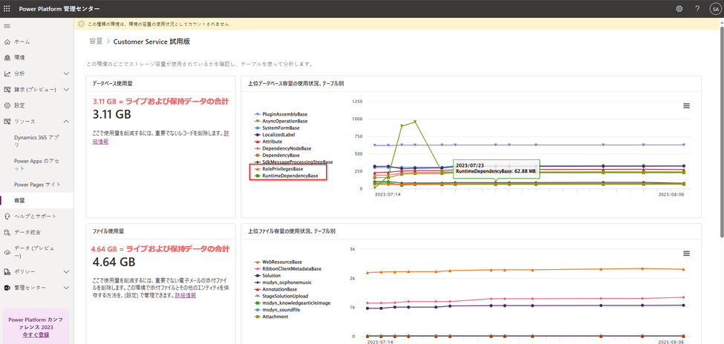Click the info icon in yellow banner
Image resolution: width=724 pixels, height=344 pixels.
point(81,24)
